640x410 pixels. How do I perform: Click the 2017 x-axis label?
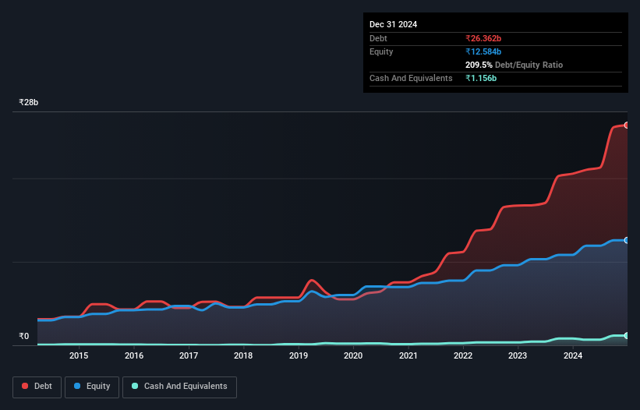tap(189, 355)
